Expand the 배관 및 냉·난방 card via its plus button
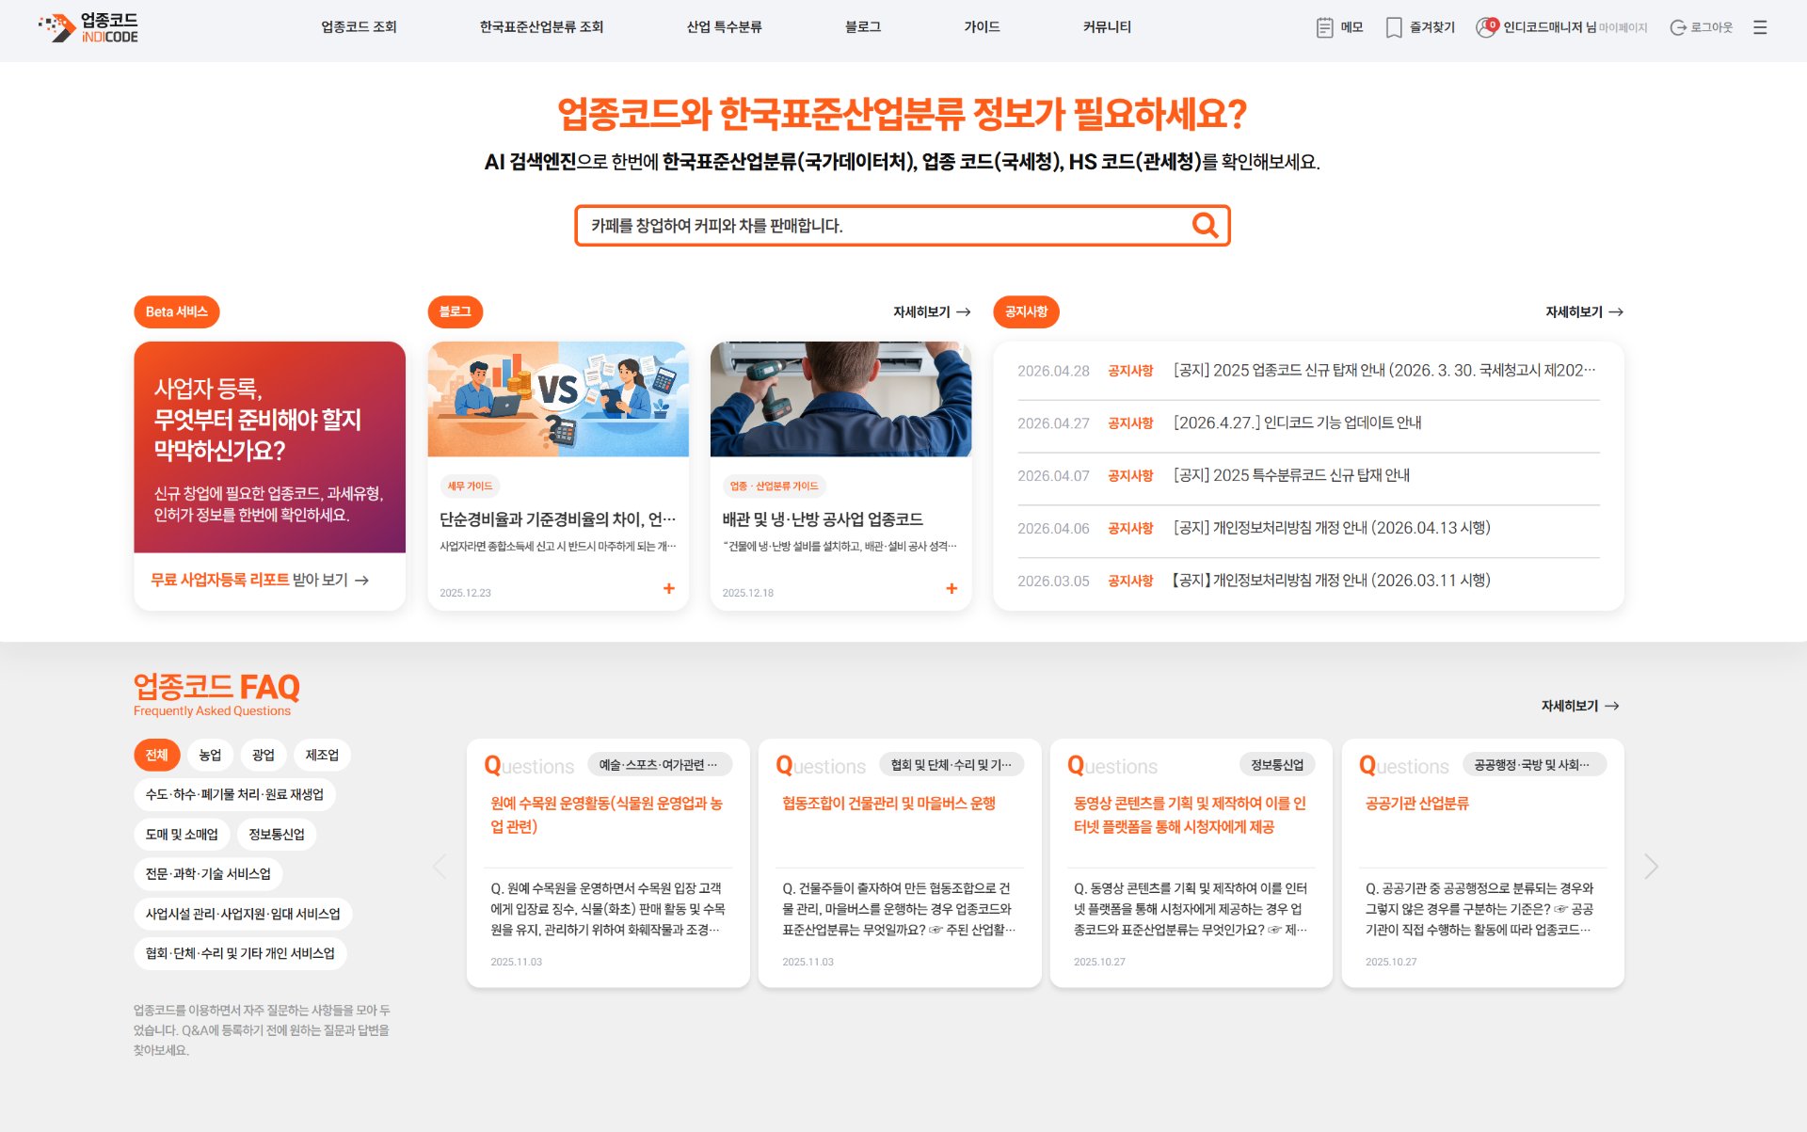 pyautogui.click(x=951, y=589)
